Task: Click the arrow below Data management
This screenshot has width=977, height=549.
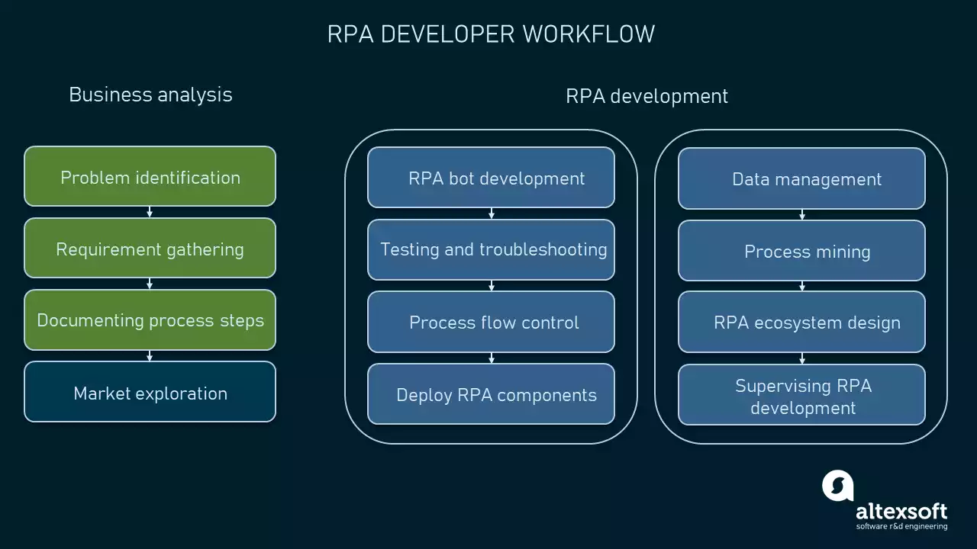Action: pos(801,214)
